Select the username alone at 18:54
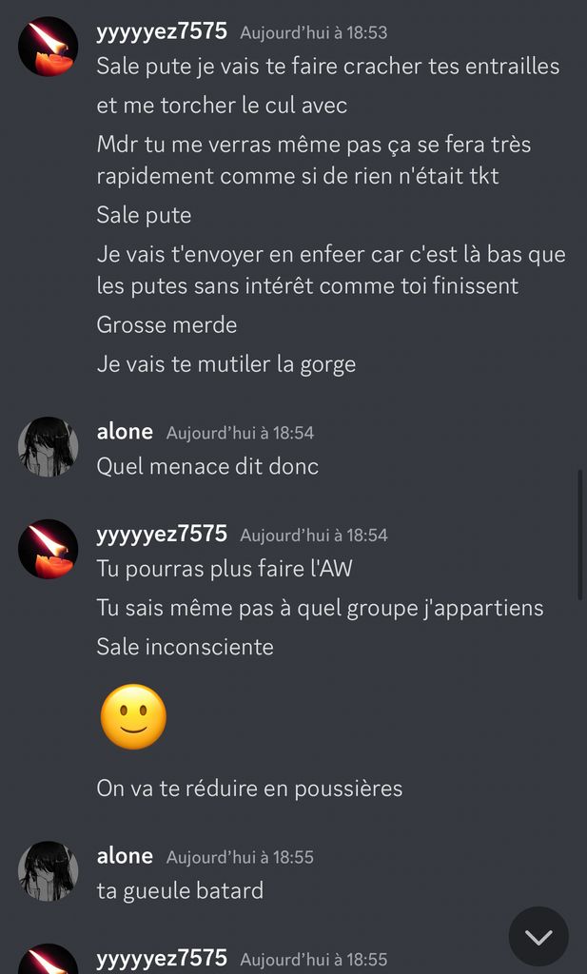 pyautogui.click(x=125, y=431)
